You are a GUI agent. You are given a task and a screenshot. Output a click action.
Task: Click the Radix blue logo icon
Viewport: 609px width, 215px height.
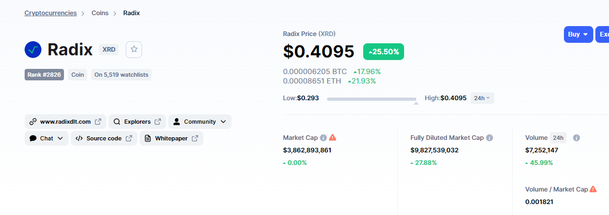point(33,50)
